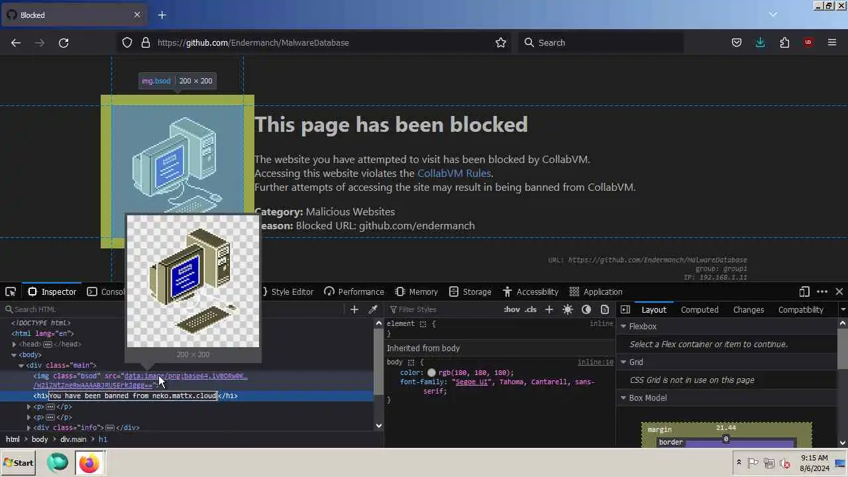
Task: Click the div.main breadcrumb
Action: (74, 439)
